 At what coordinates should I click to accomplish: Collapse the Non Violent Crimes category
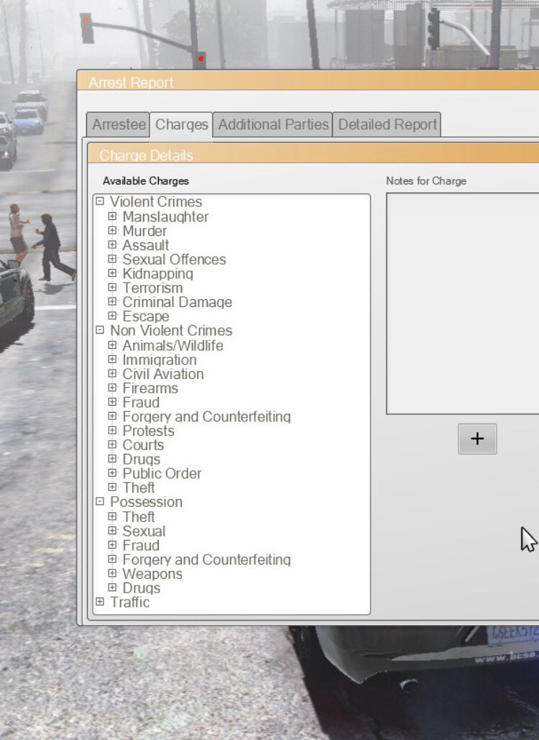(100, 331)
